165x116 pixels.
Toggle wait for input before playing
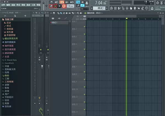point(56,2)
